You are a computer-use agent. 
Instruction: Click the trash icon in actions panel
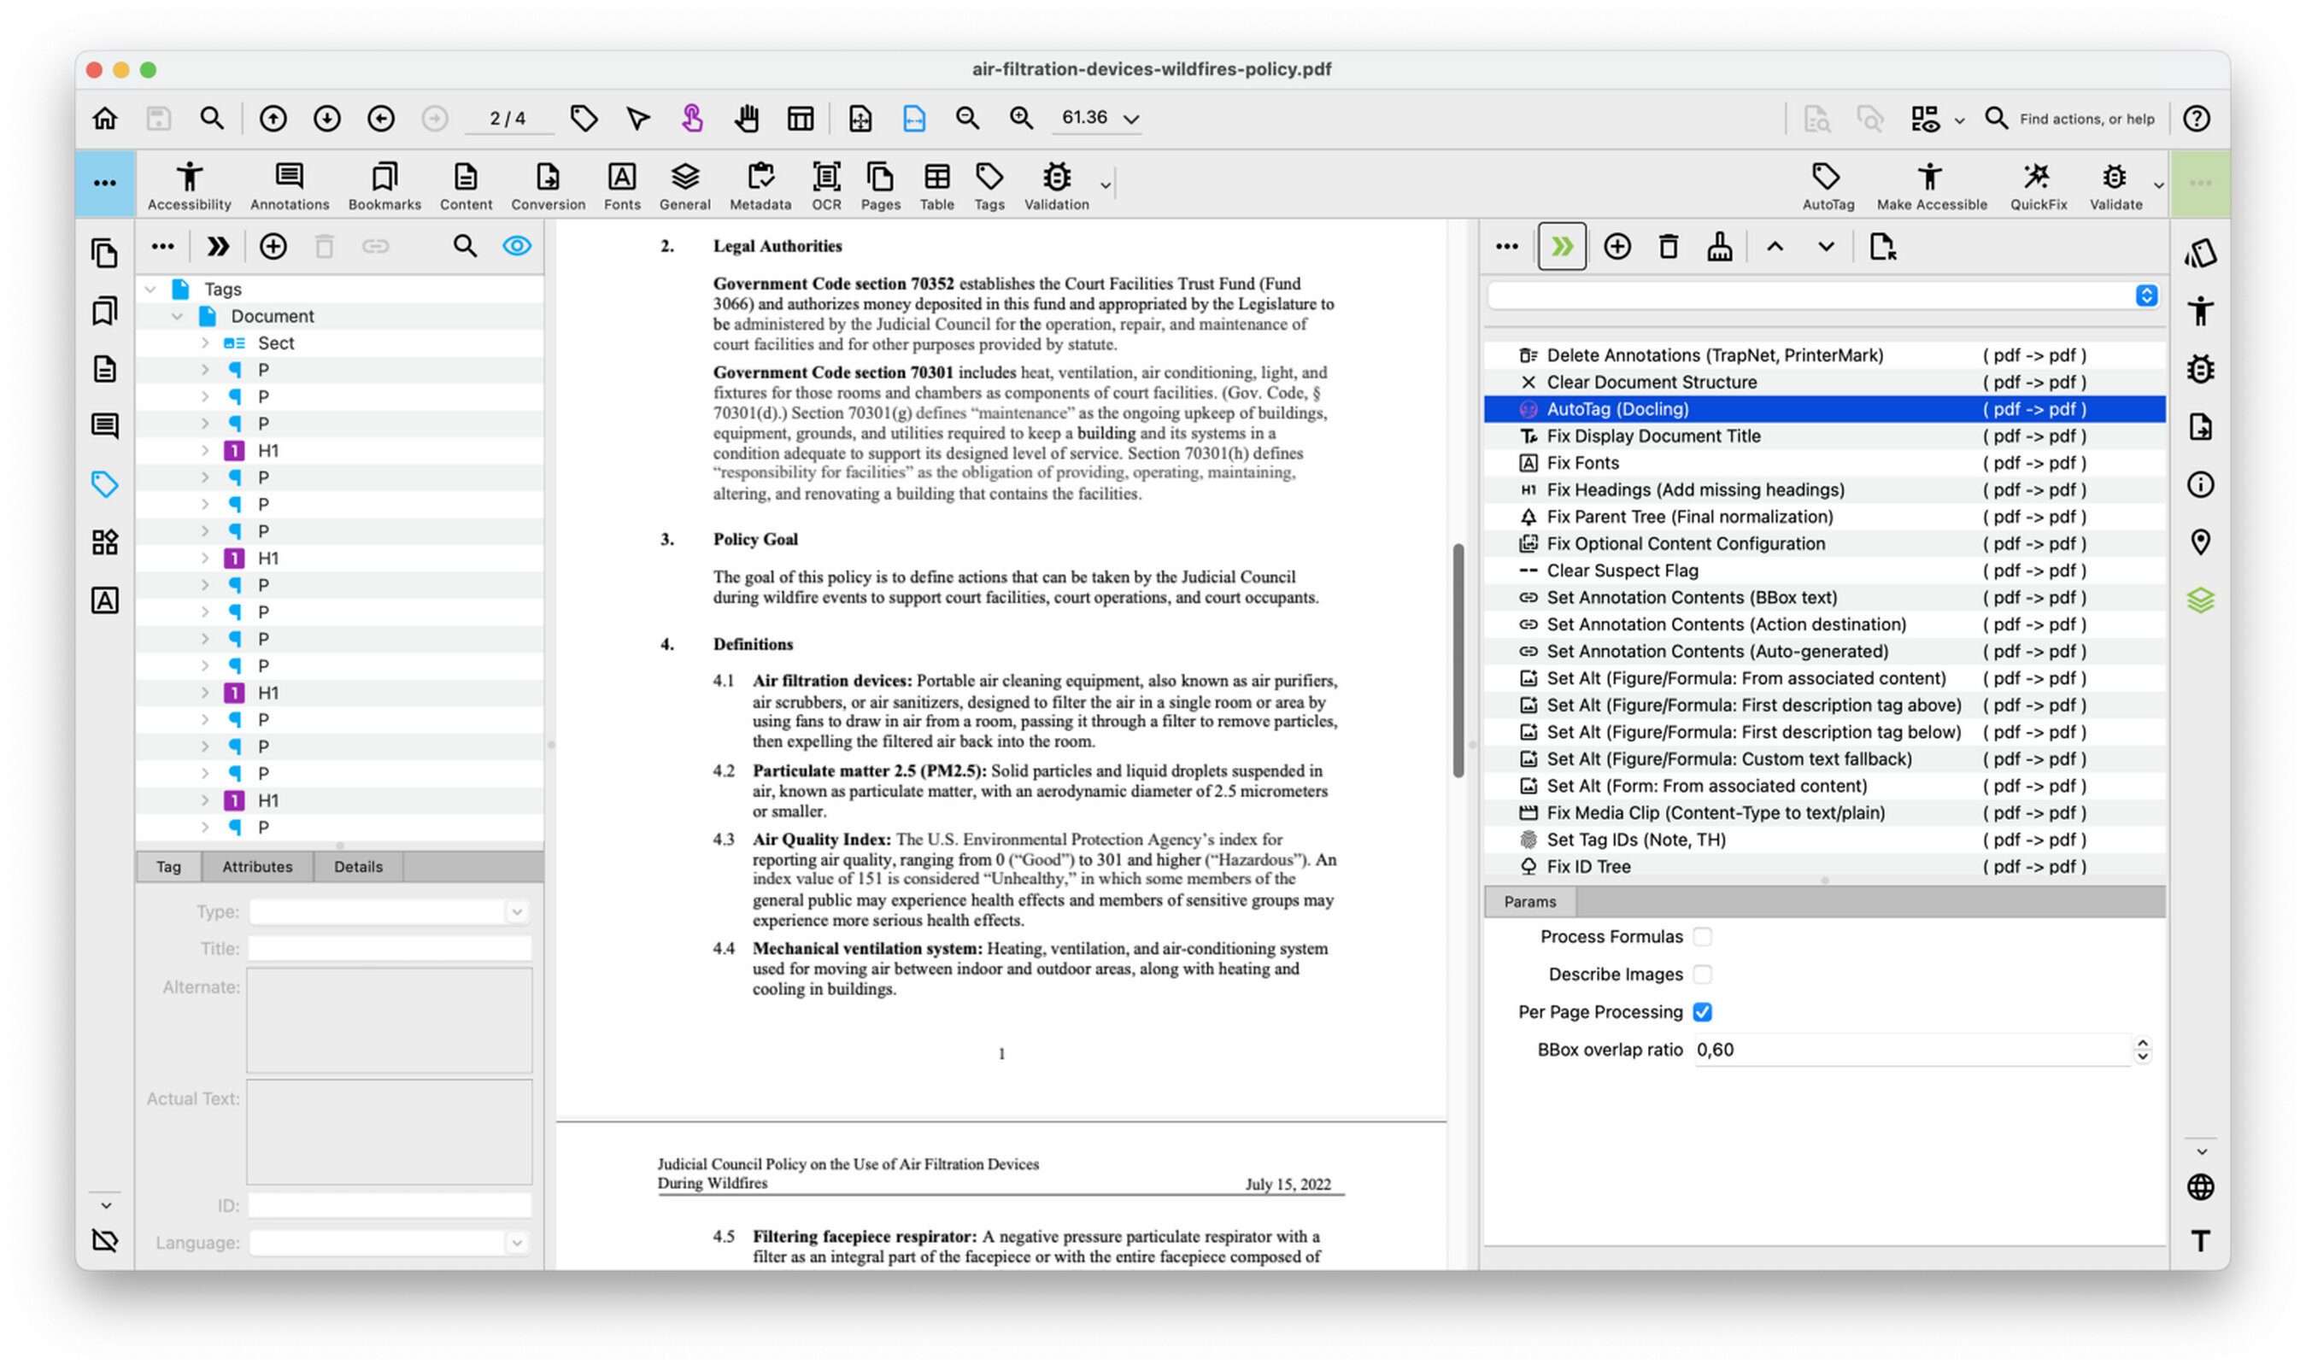click(1668, 247)
